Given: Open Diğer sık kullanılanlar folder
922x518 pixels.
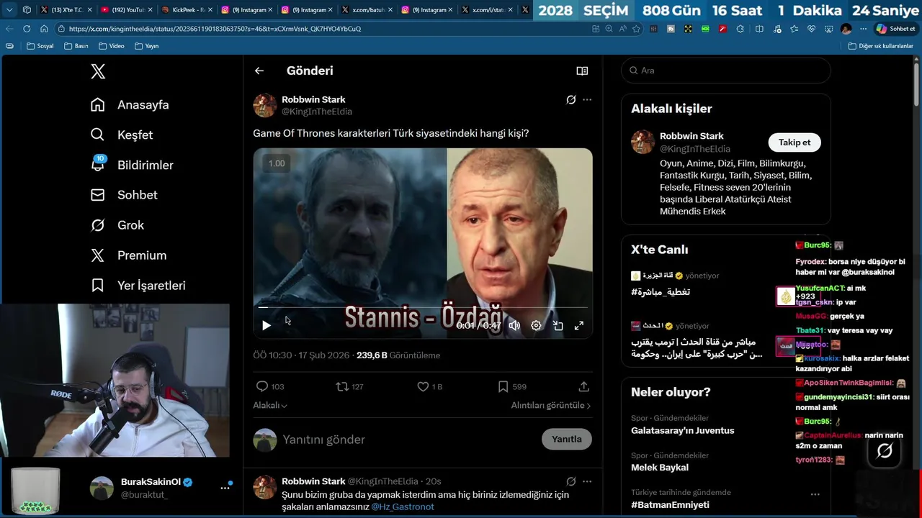Looking at the screenshot, I should click(x=881, y=46).
